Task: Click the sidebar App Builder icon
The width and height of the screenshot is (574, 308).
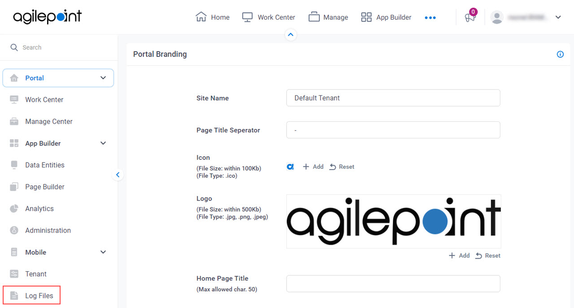Action: (x=14, y=143)
